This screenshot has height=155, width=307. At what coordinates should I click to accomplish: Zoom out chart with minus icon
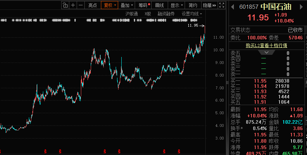pos(81,5)
